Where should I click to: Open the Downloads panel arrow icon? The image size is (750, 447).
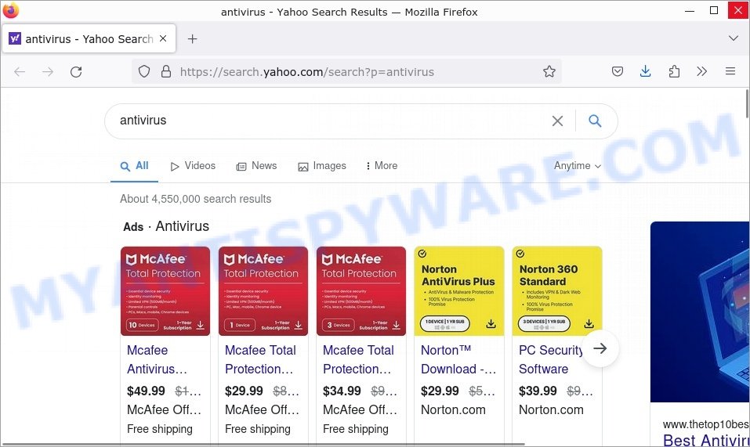(645, 72)
